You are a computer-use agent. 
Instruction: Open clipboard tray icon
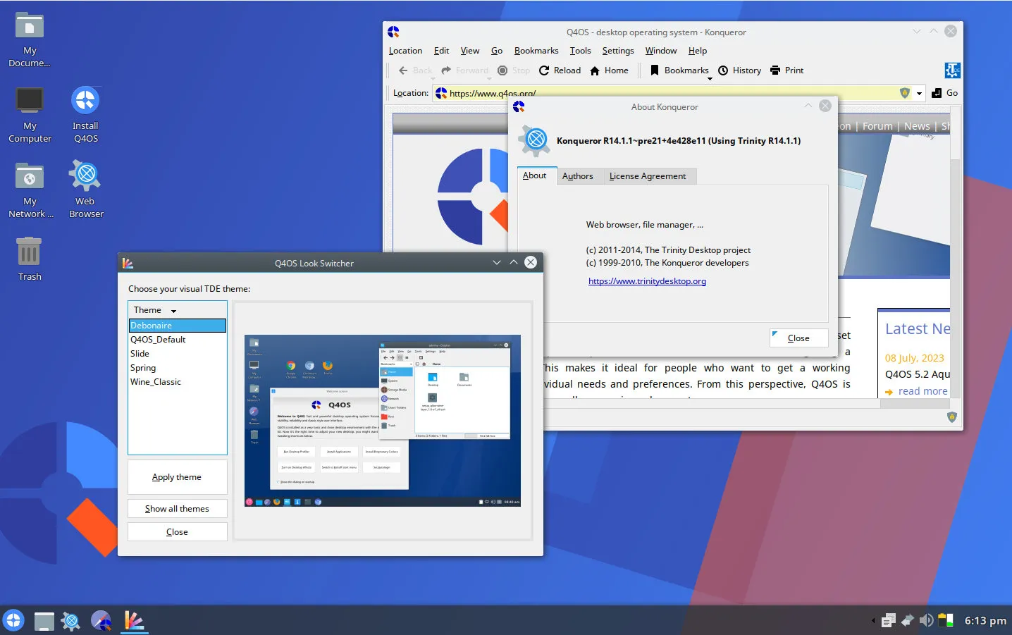pyautogui.click(x=888, y=620)
